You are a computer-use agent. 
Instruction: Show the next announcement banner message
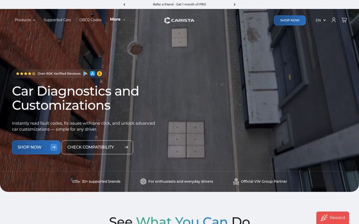[x=234, y=4]
